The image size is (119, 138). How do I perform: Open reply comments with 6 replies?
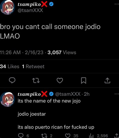click(x=24, y=136)
